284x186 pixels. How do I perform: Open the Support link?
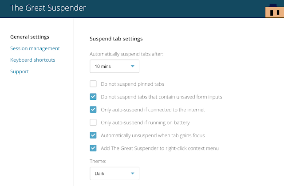(x=20, y=71)
